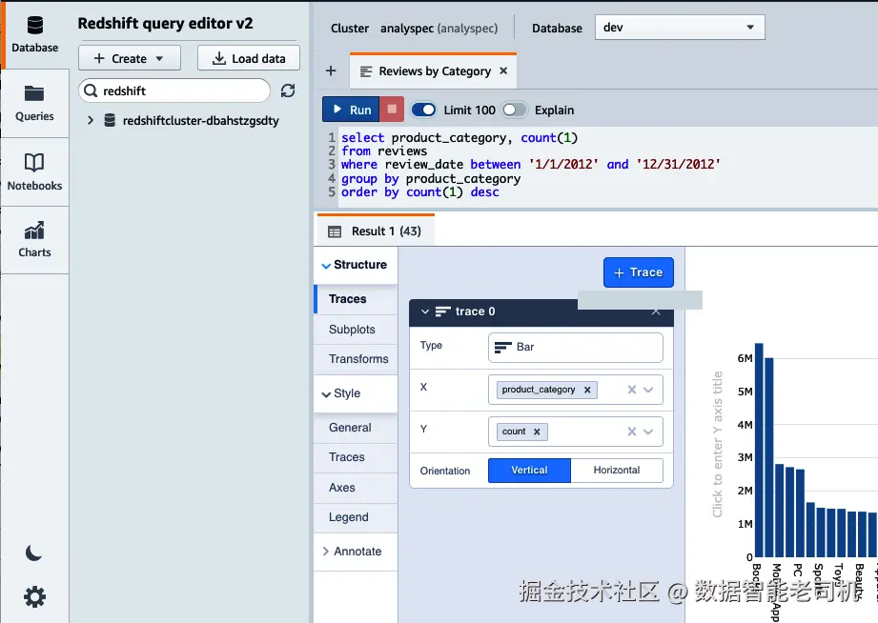The width and height of the screenshot is (878, 623).
Task: Select Axes under Style
Action: point(355,488)
